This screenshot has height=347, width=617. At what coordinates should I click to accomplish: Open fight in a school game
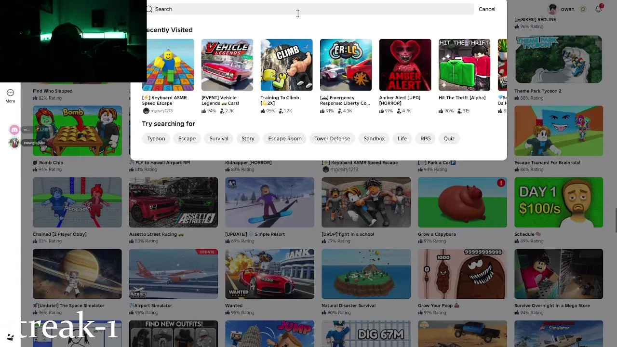[366, 202]
